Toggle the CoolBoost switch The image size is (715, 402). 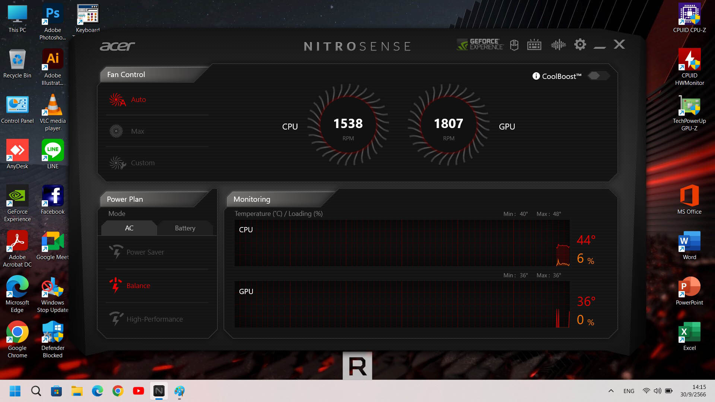click(x=598, y=76)
